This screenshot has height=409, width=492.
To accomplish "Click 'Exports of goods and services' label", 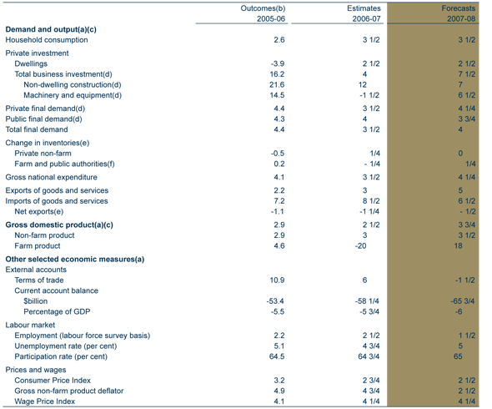I will pos(57,190).
